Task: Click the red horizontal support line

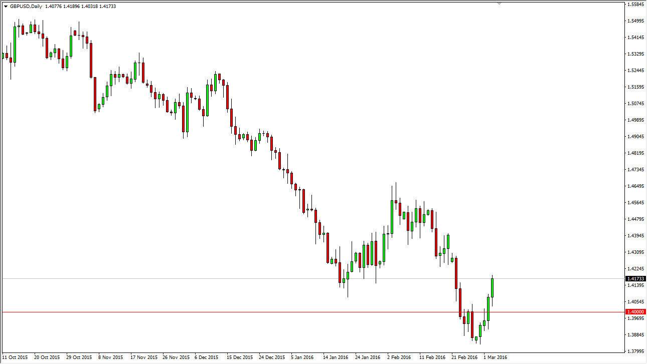Action: coord(301,311)
